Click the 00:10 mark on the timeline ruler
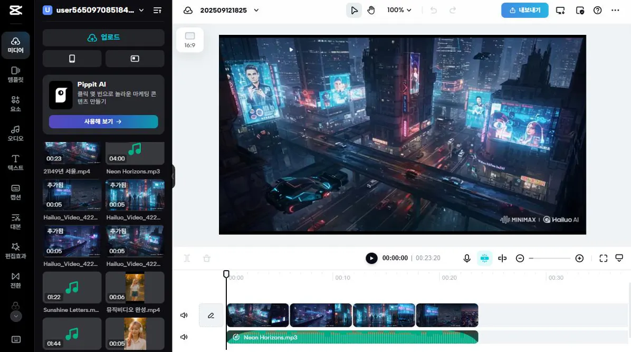Screen dimensions: 631x352 (x=343, y=278)
